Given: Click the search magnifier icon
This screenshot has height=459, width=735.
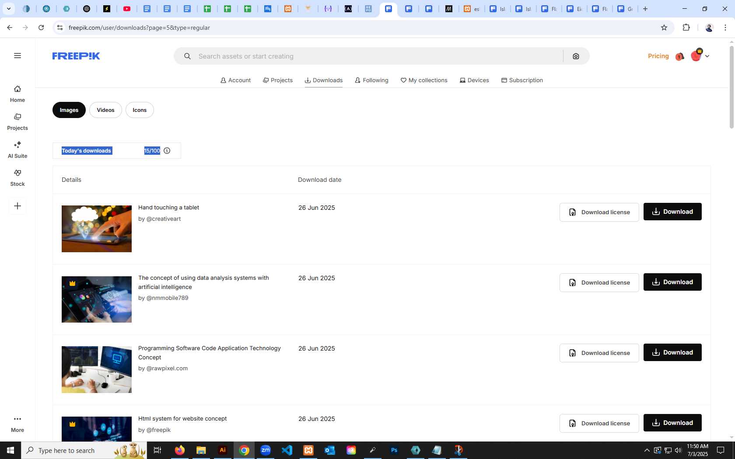Looking at the screenshot, I should (187, 56).
